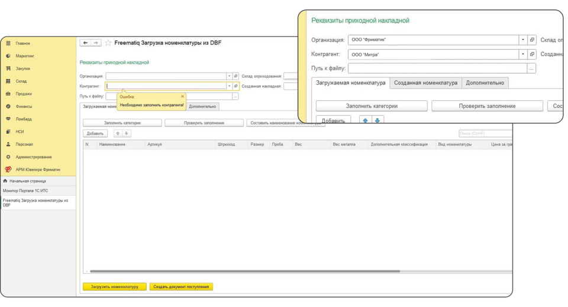
Task: Expand the empty Организация dropdown in main window
Action: (229, 76)
